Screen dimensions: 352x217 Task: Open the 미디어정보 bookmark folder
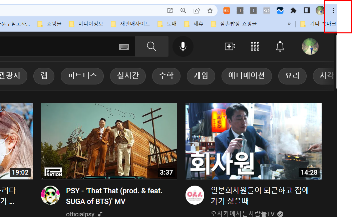[x=86, y=24]
